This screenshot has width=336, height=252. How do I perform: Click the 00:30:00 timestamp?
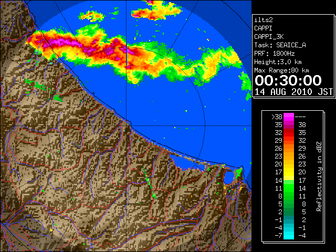click(x=288, y=80)
